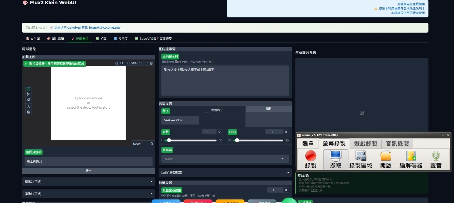Click the white Upload an image canvas
This screenshot has width=454, height=203.
(x=89, y=103)
